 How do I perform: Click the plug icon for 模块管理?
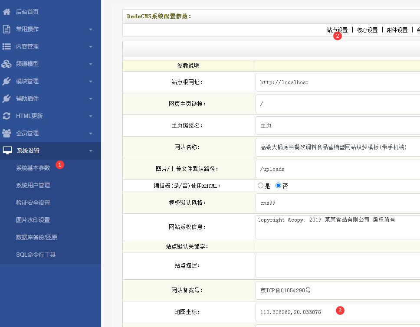7,81
